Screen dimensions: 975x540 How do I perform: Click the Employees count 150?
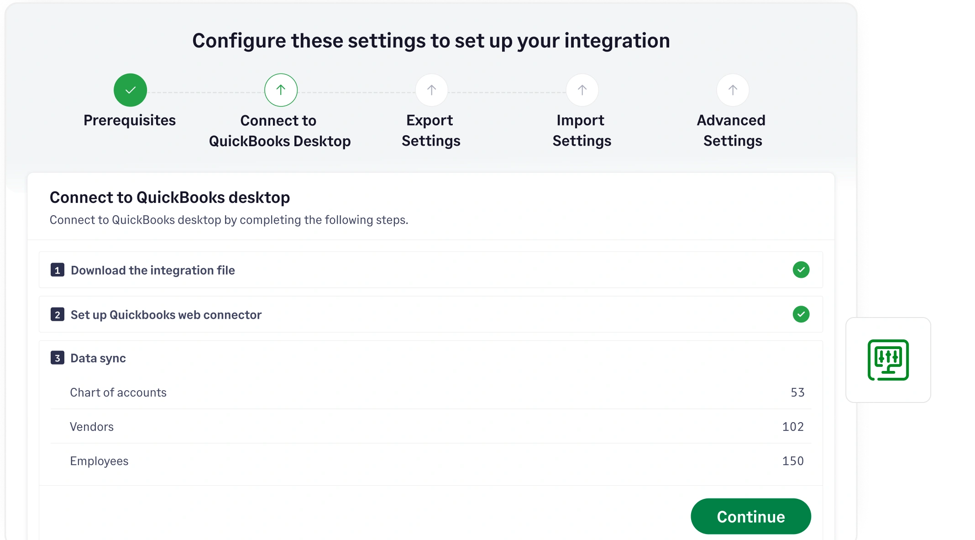click(x=793, y=461)
